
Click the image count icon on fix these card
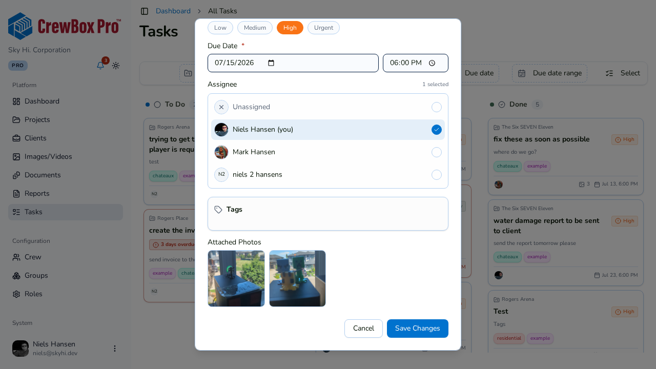point(582,184)
